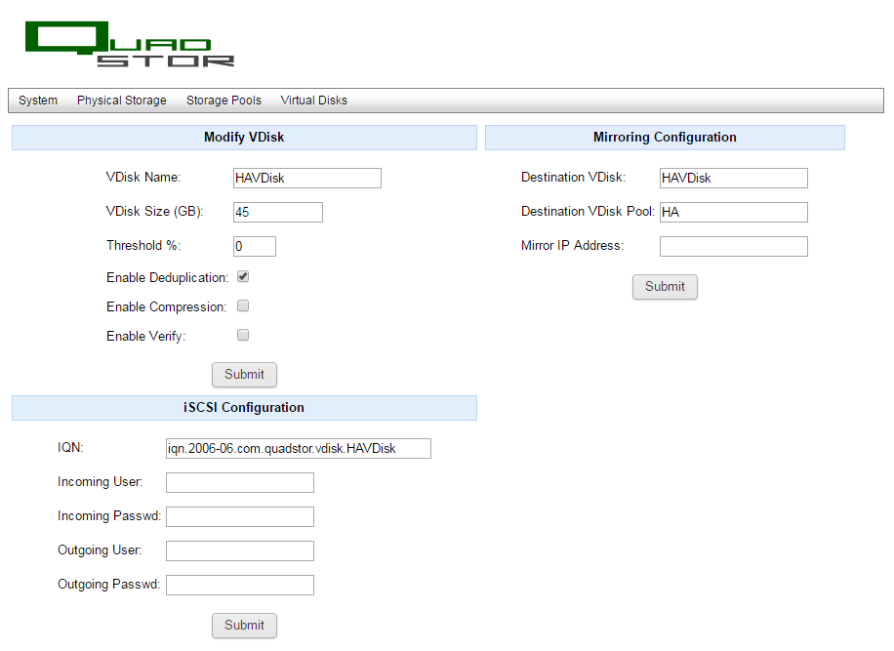This screenshot has width=894, height=651.
Task: Open the System menu
Action: click(x=38, y=101)
